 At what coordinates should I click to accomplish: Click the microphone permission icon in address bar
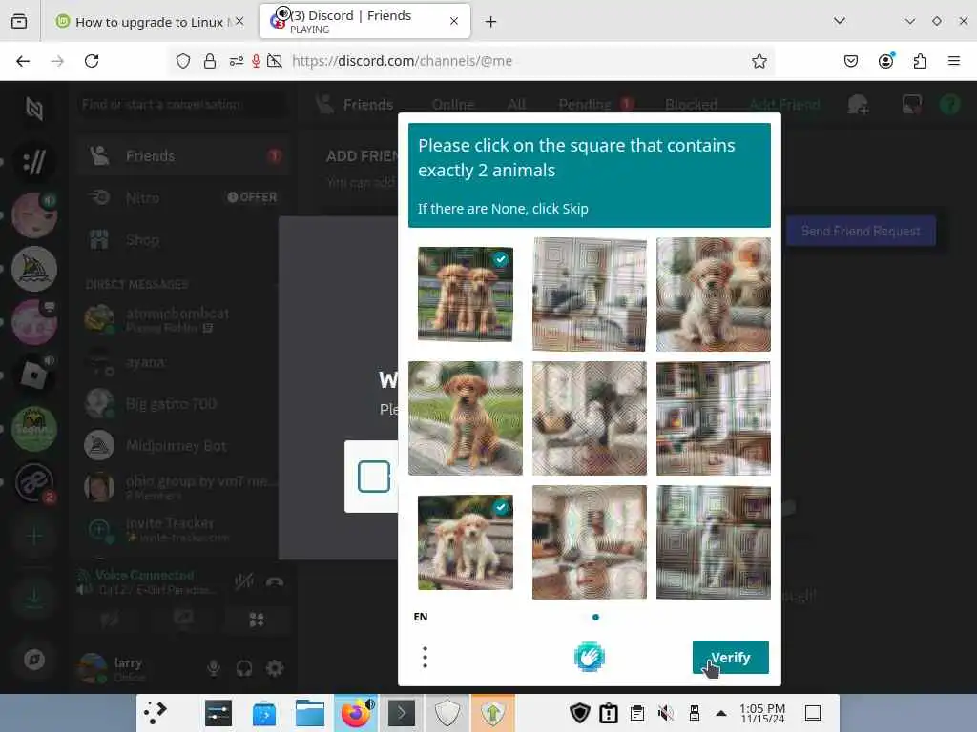coord(256,61)
